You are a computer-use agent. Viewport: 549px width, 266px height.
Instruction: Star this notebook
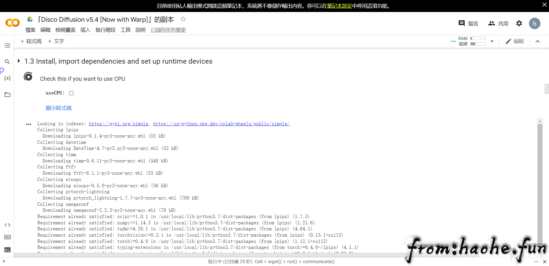pyautogui.click(x=183, y=19)
